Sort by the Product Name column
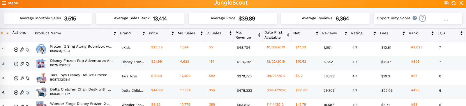This screenshot has width=466, height=106. click(115, 33)
